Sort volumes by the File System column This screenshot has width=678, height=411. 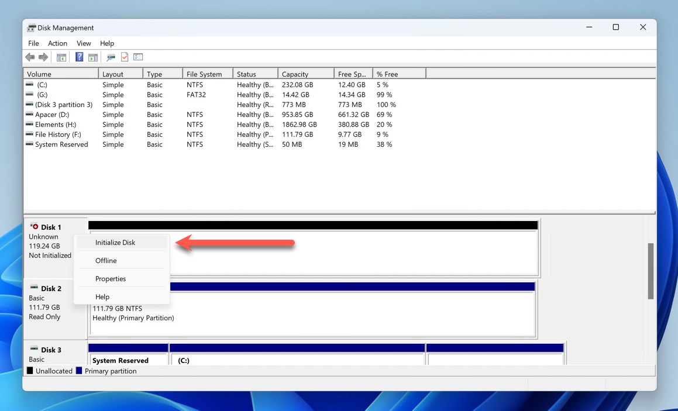pyautogui.click(x=204, y=74)
